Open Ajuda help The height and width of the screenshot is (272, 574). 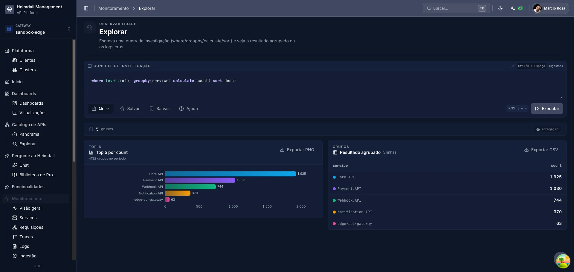pyautogui.click(x=188, y=109)
